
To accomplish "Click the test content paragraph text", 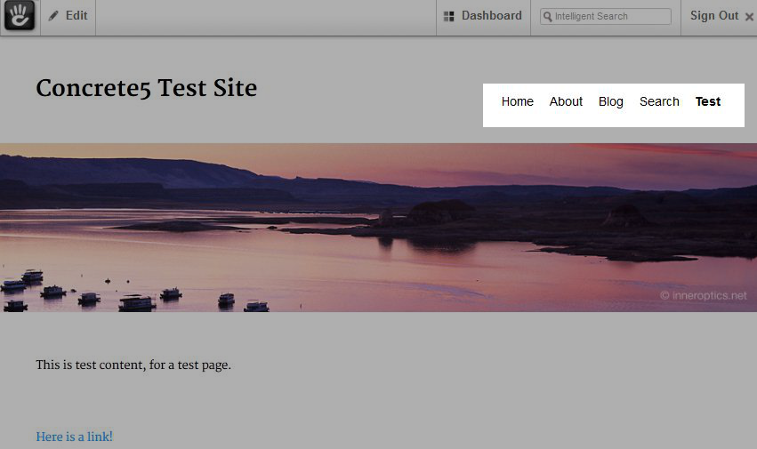I will [133, 365].
